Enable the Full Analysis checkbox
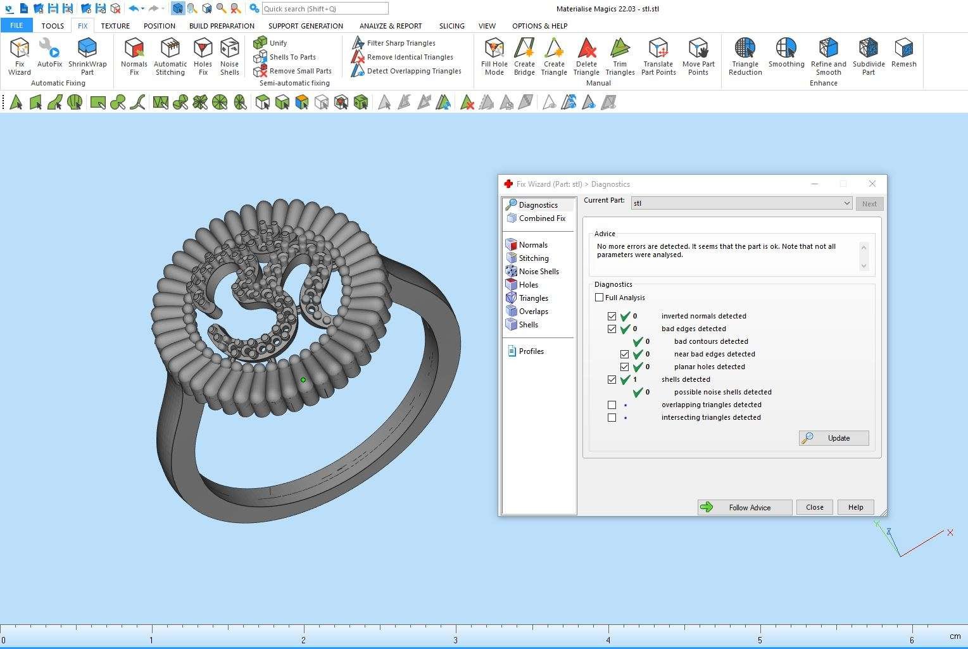The width and height of the screenshot is (968, 649). point(600,298)
